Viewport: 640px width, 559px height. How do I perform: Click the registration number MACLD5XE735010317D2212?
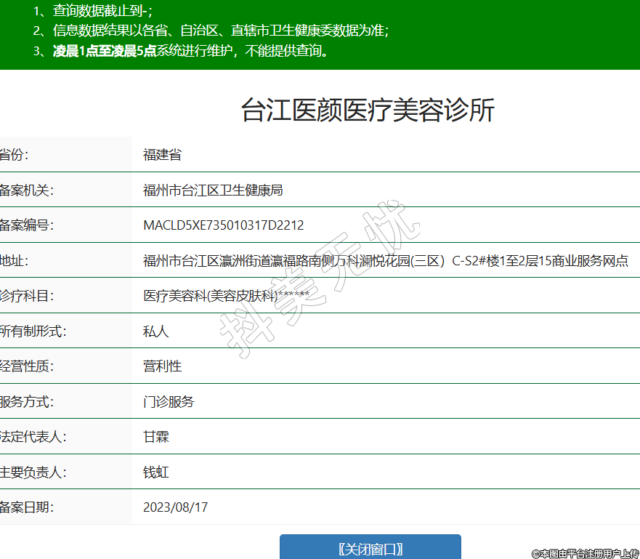click(223, 225)
